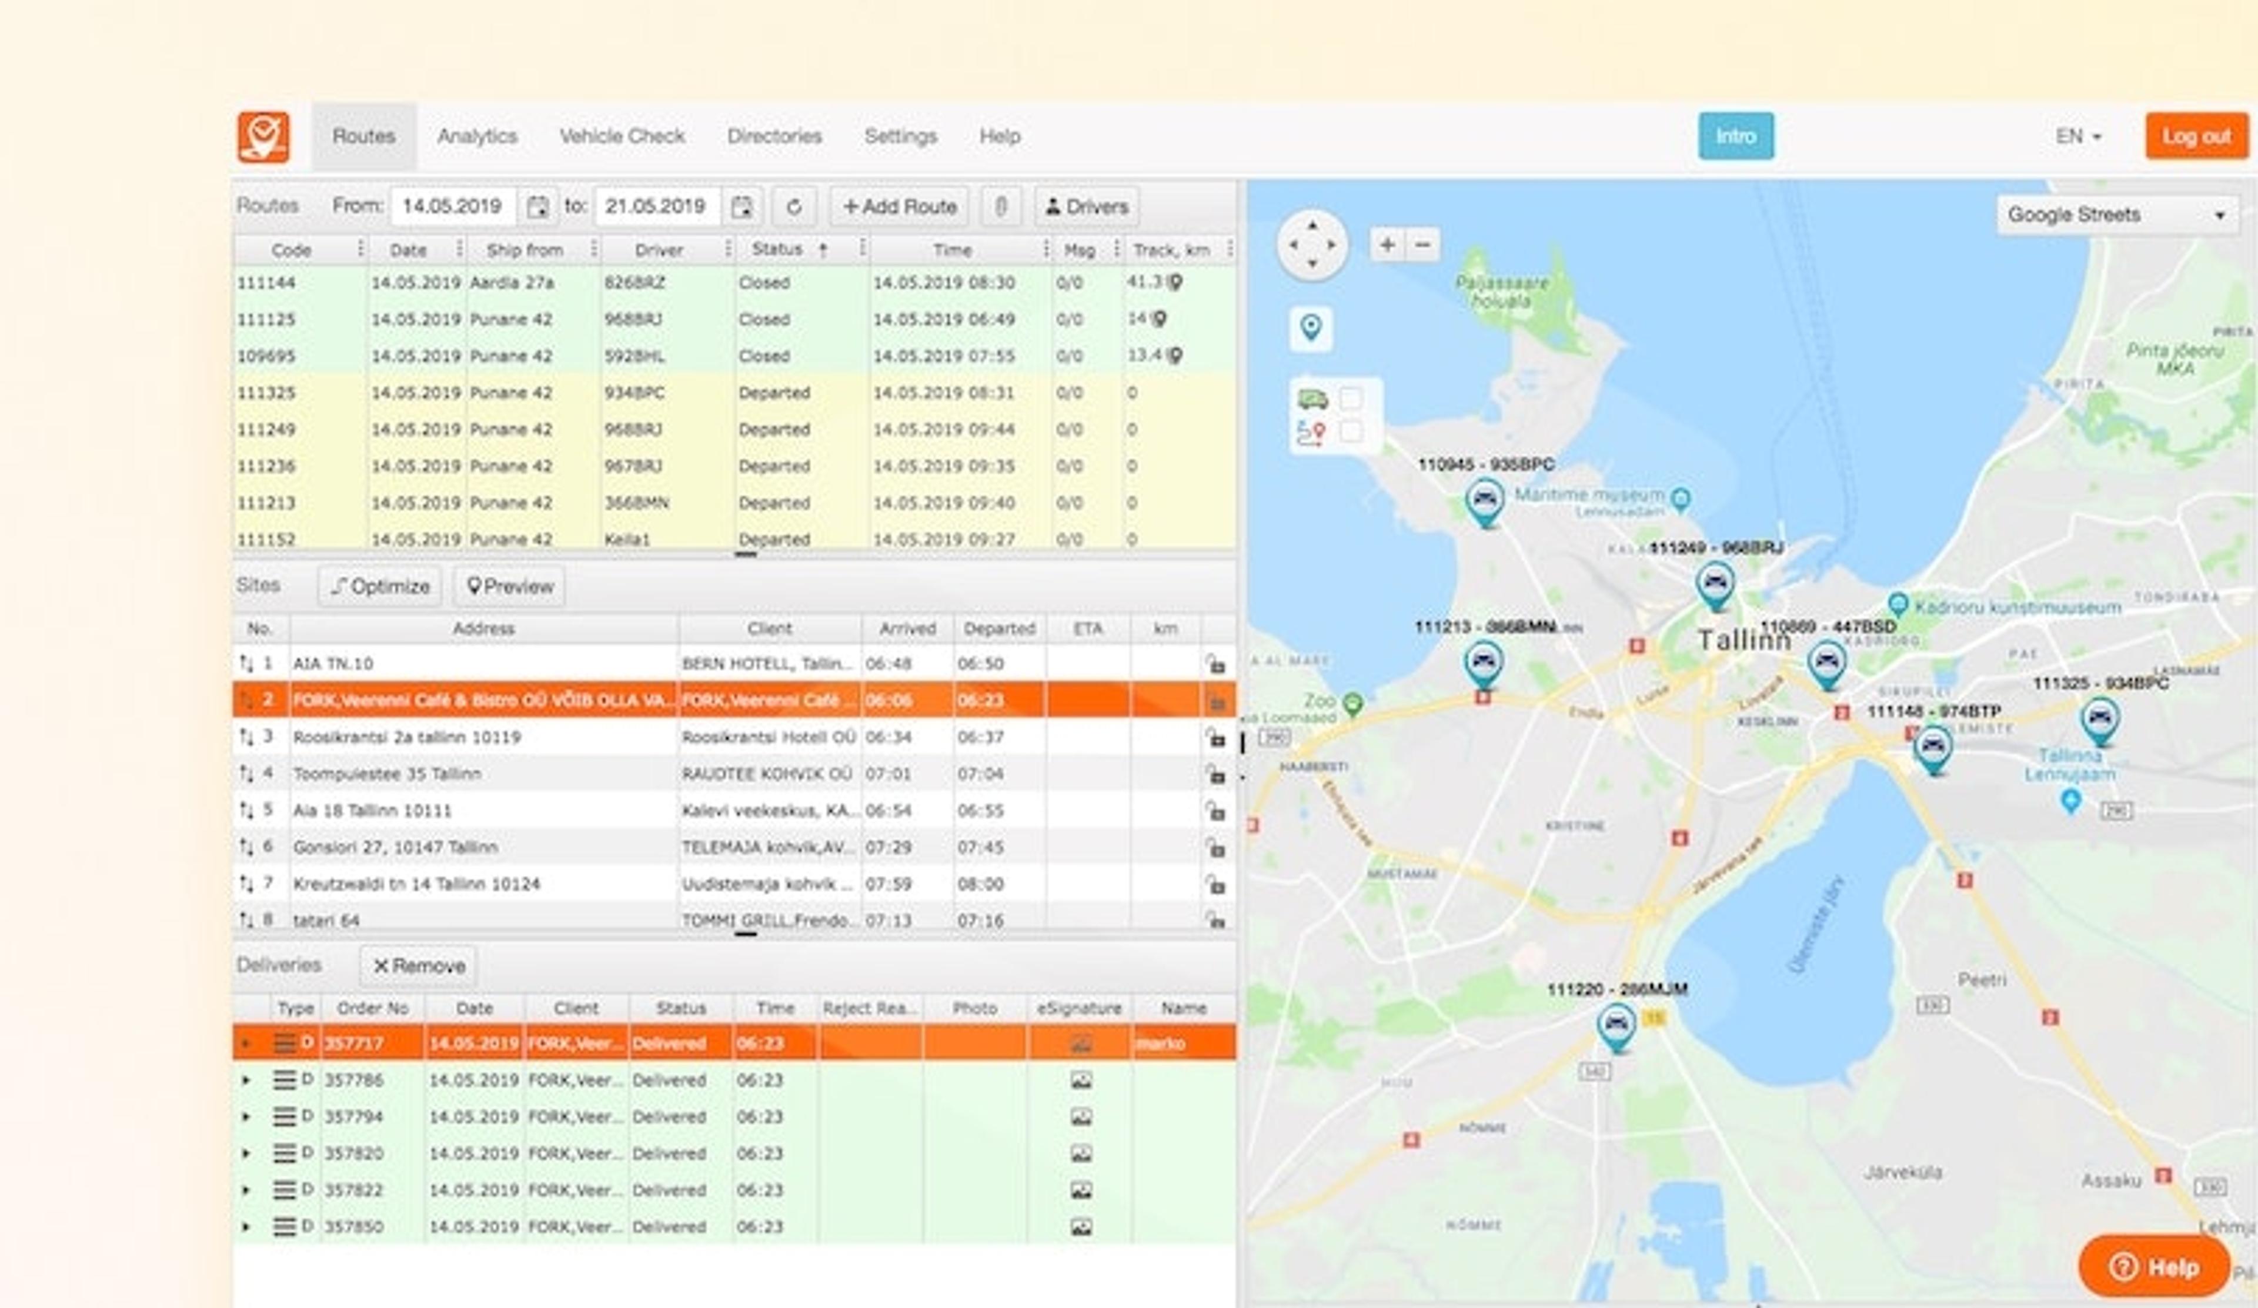Open the Analytics menu tab
2258x1308 pixels.
click(477, 136)
